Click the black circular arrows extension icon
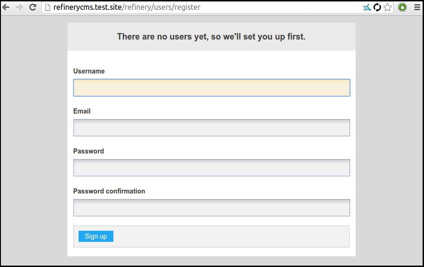 (378, 7)
